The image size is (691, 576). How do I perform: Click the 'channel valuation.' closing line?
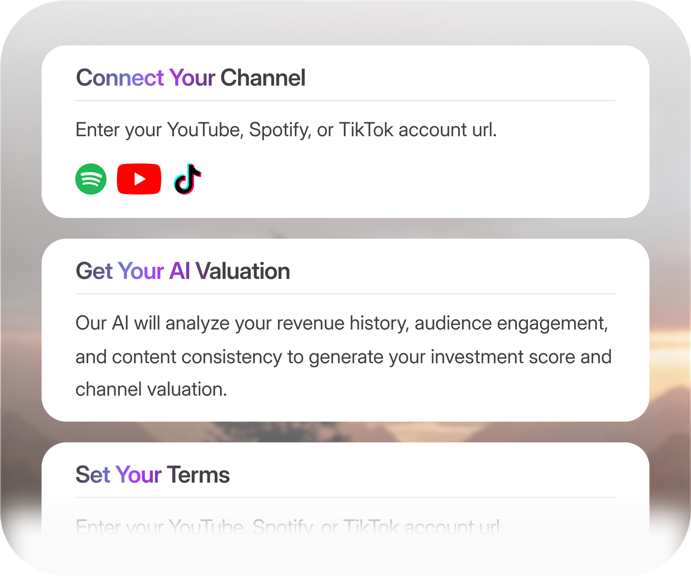[151, 389]
